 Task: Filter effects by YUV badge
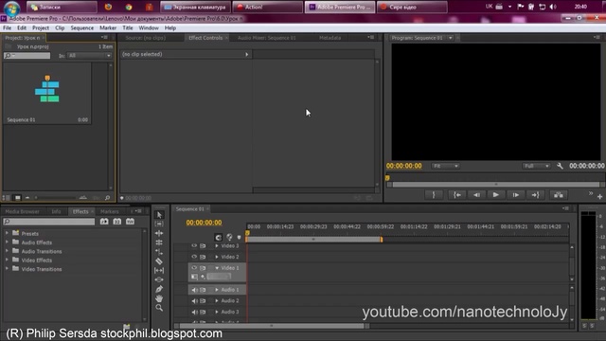click(x=131, y=222)
